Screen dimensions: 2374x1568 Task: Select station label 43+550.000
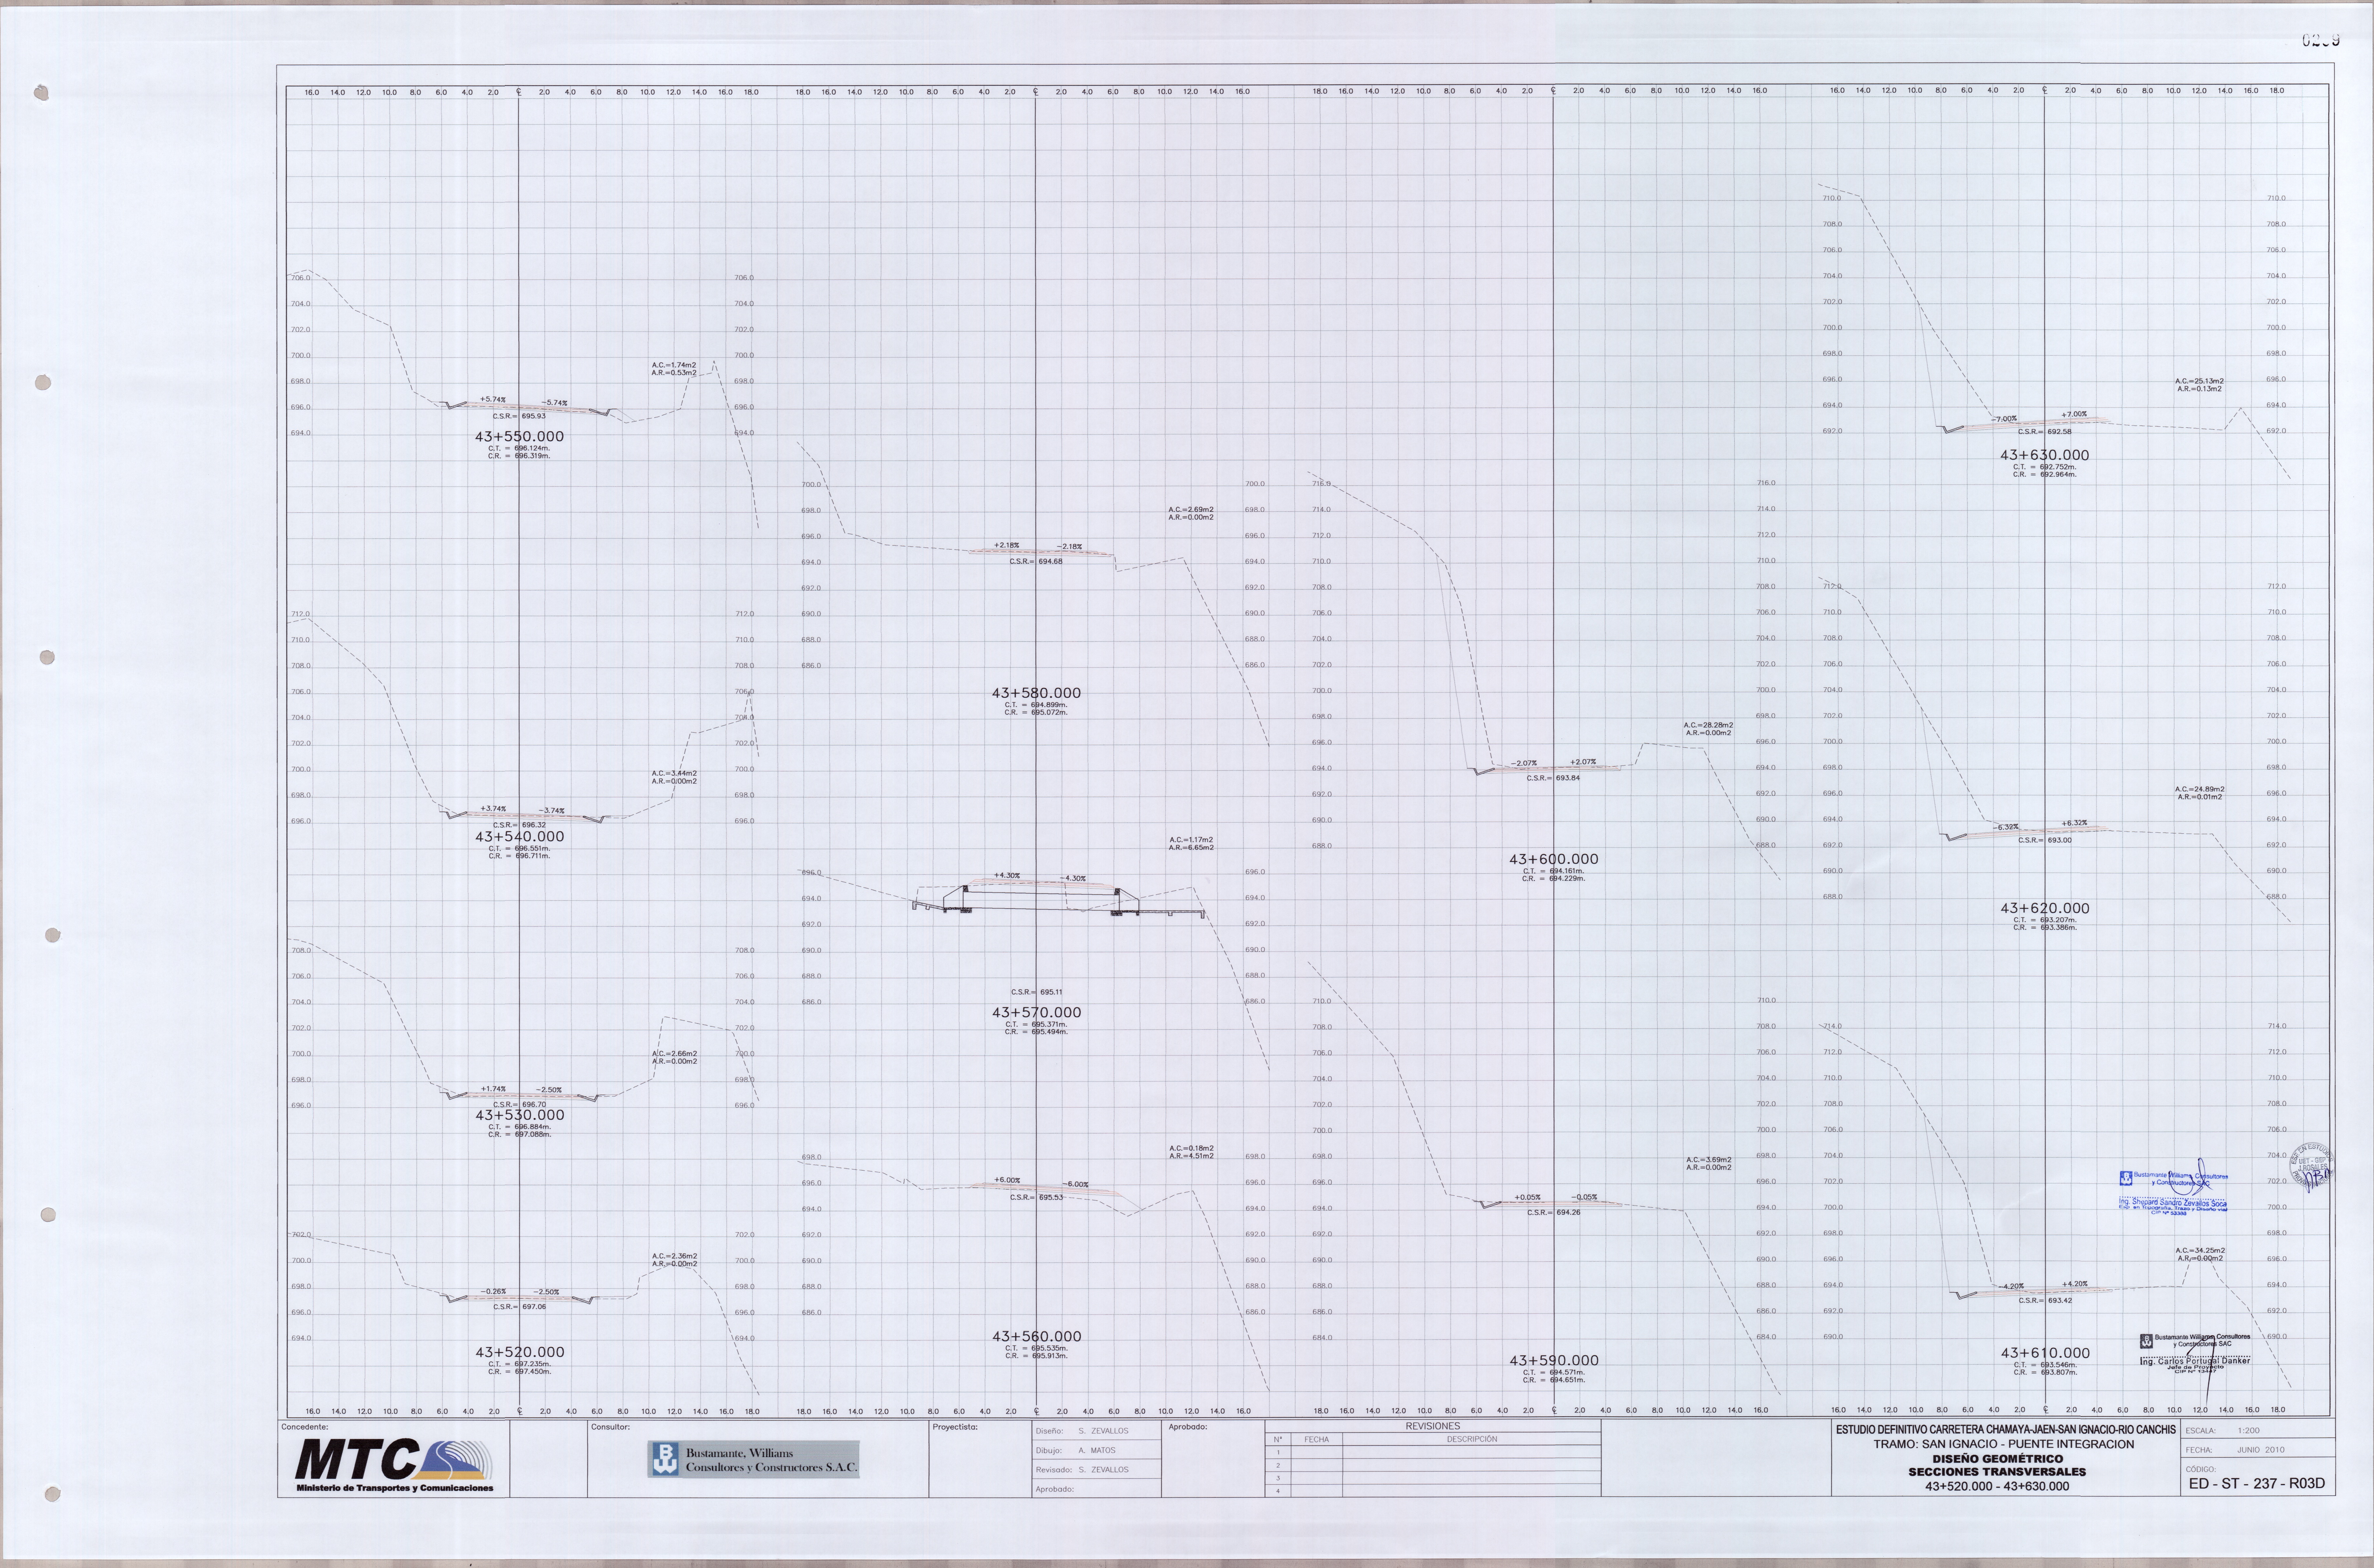click(519, 437)
